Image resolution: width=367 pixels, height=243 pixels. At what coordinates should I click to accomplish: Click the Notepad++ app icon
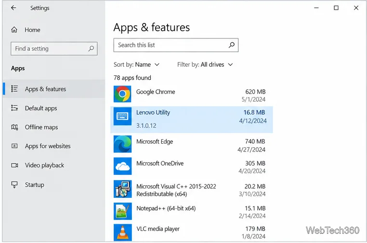tap(122, 211)
